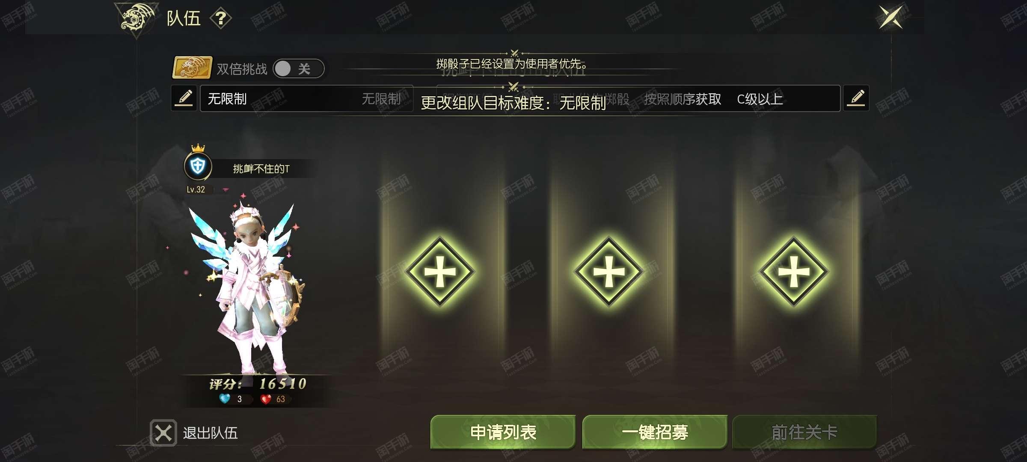Screen dimensions: 1027x462
Task: Click the 一键招募 recruit button
Action: [655, 432]
